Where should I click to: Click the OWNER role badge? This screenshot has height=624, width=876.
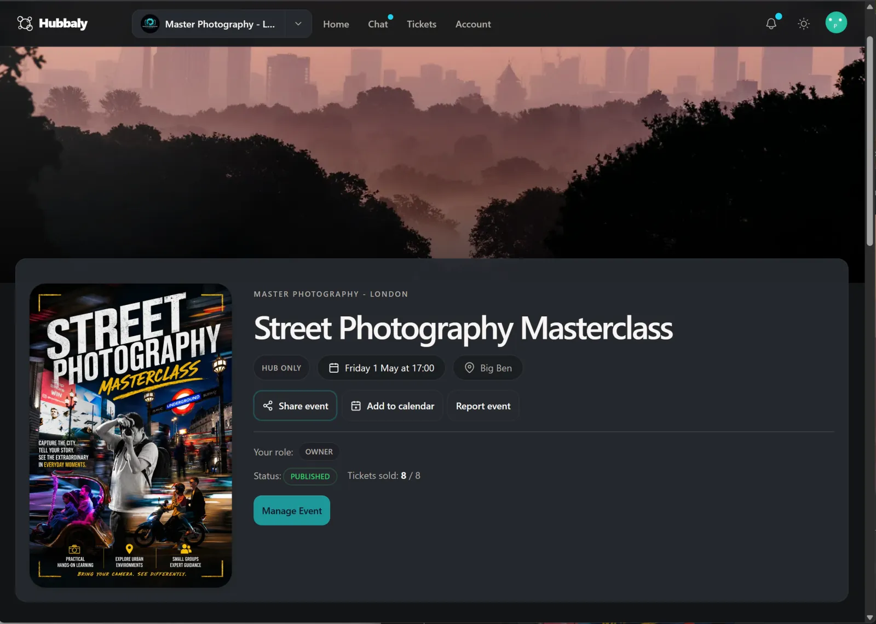pos(319,452)
